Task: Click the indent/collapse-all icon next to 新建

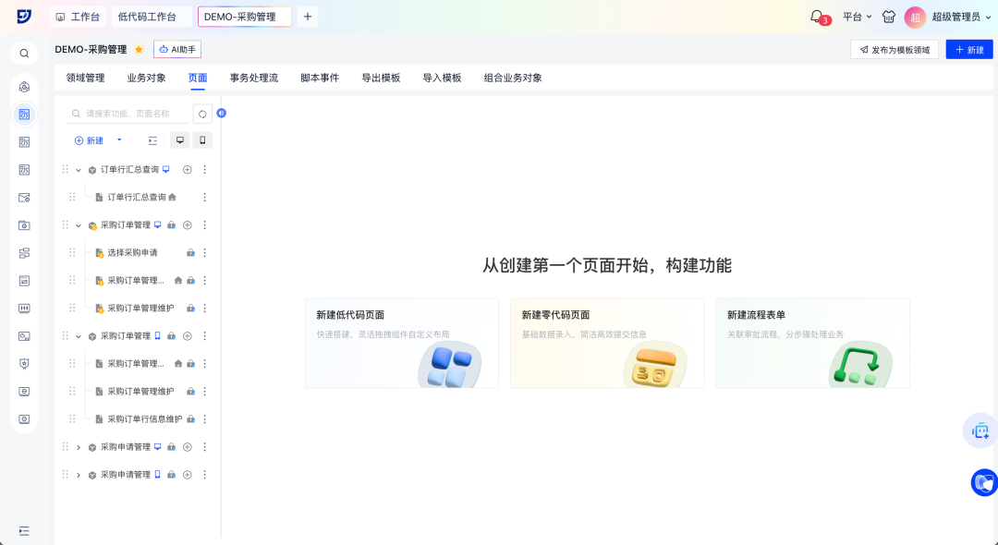Action: [x=152, y=140]
